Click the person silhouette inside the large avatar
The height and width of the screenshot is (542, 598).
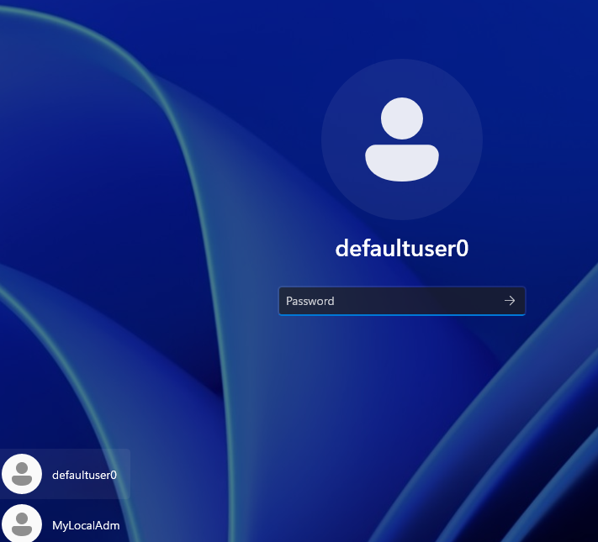[x=401, y=139]
